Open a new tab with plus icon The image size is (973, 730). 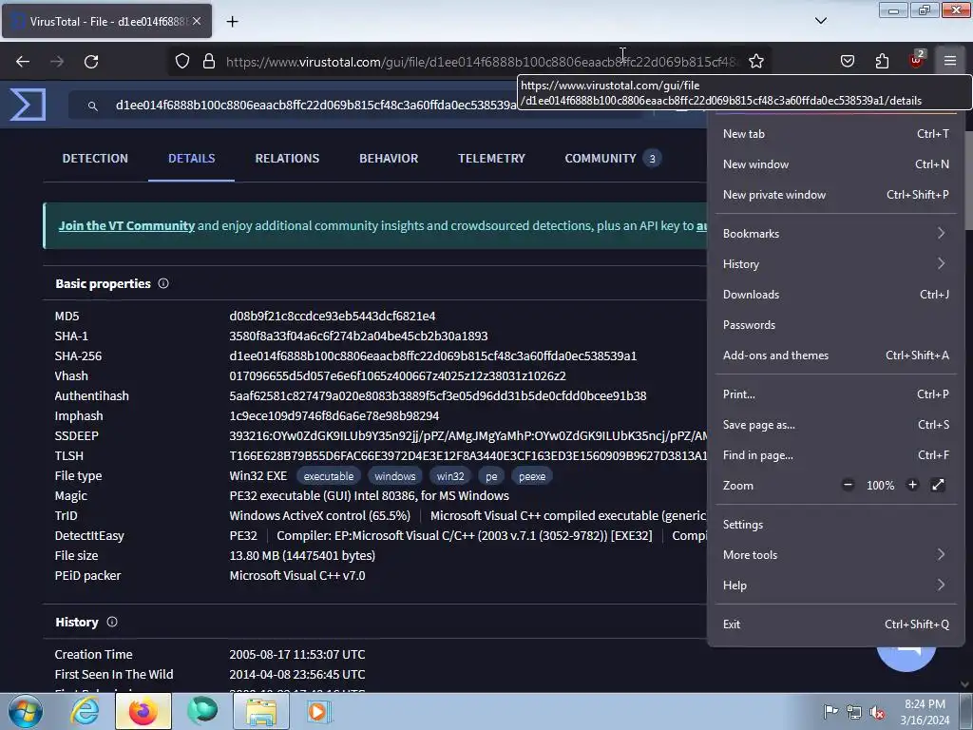coord(232,22)
